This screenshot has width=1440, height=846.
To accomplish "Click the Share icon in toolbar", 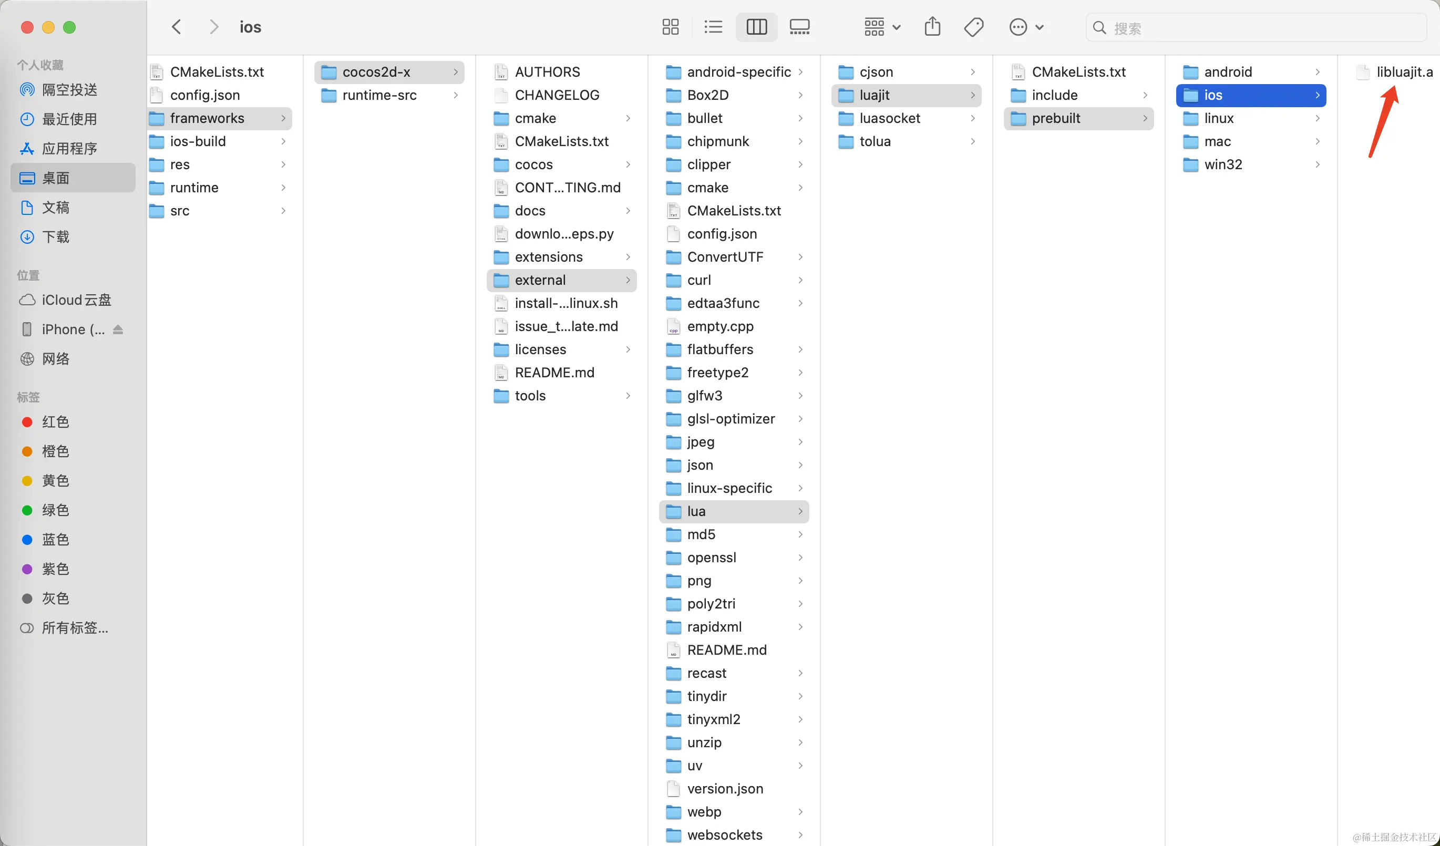I will click(932, 27).
